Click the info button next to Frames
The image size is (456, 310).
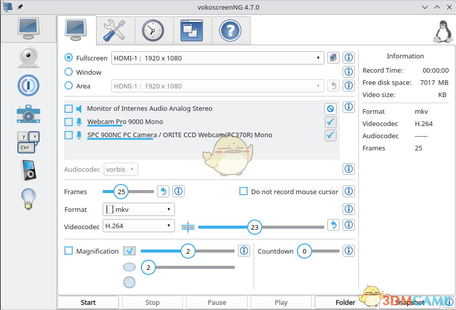pos(178,192)
